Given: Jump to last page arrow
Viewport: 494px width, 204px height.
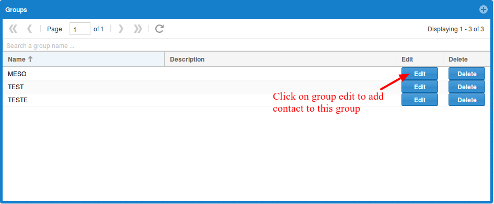Looking at the screenshot, I should [137, 29].
